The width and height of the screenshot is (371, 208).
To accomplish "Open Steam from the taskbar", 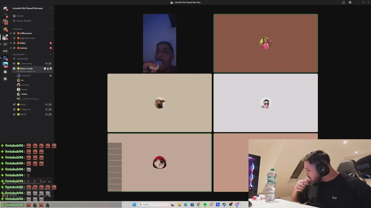I will click(x=224, y=205).
